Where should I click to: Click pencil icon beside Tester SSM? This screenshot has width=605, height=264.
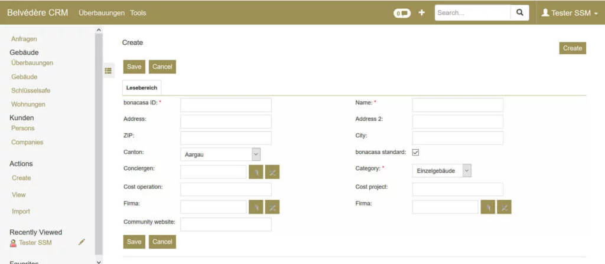pos(82,242)
